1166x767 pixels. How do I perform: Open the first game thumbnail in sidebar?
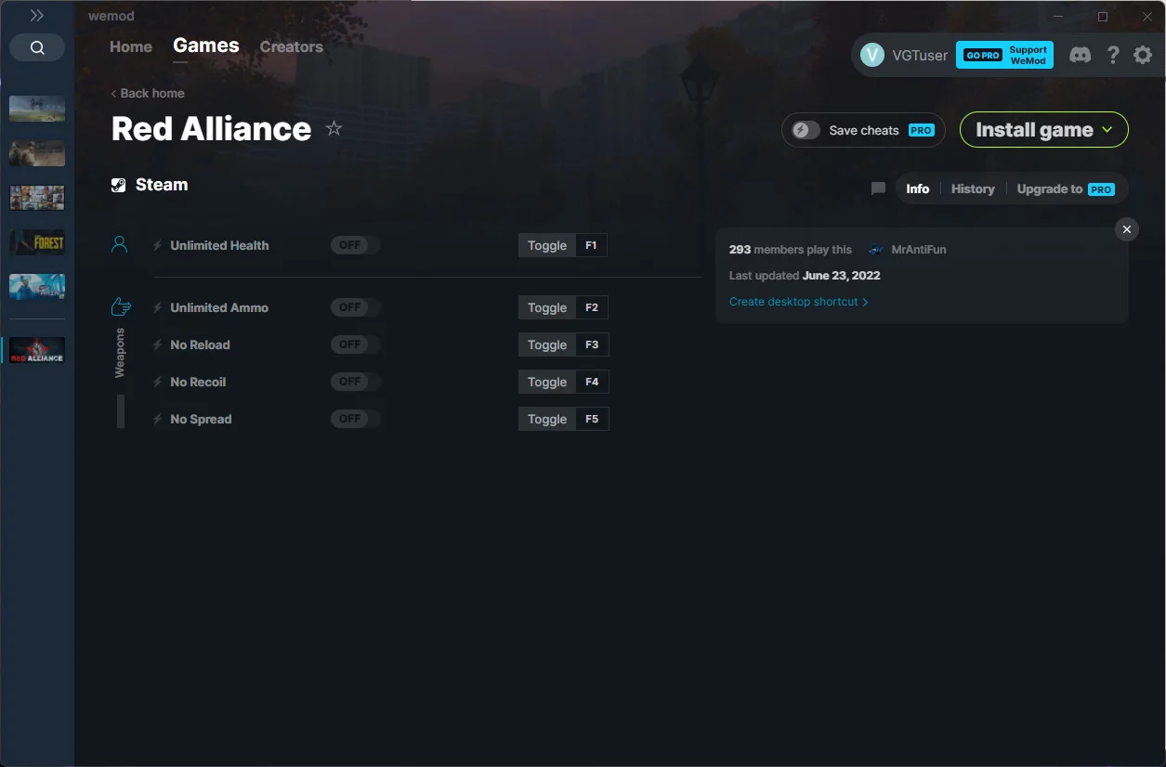tap(37, 109)
